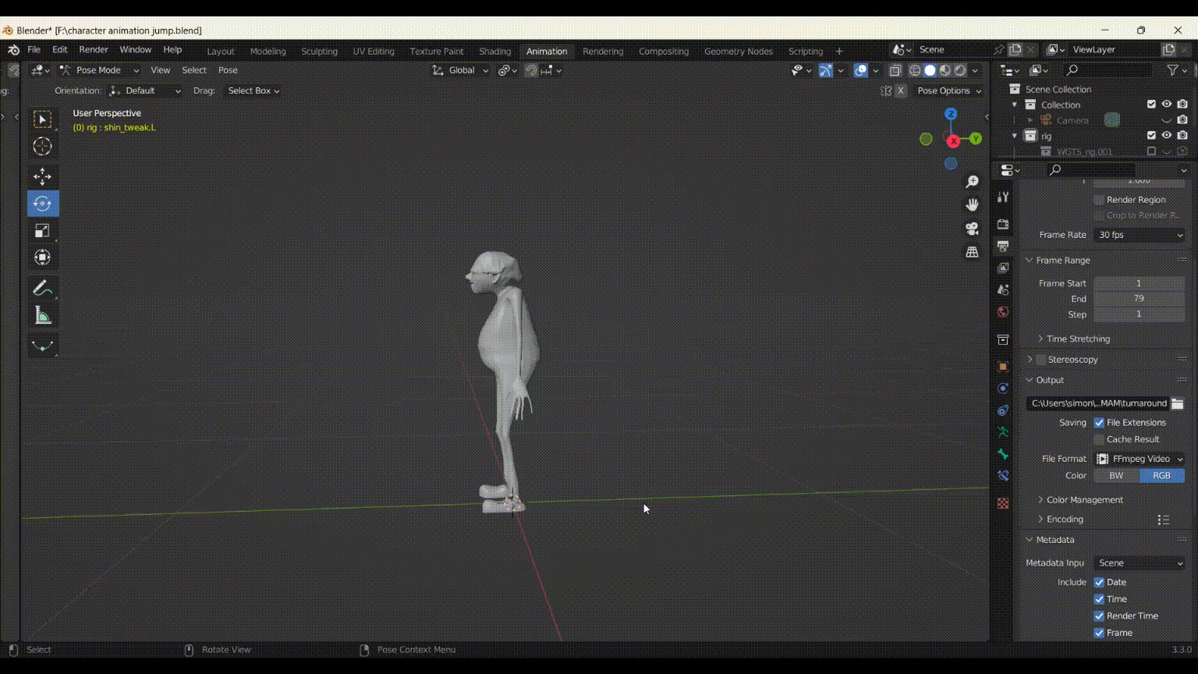Screen dimensions: 1198x674
Task: Toggle camera view icon in viewport
Action: (972, 229)
